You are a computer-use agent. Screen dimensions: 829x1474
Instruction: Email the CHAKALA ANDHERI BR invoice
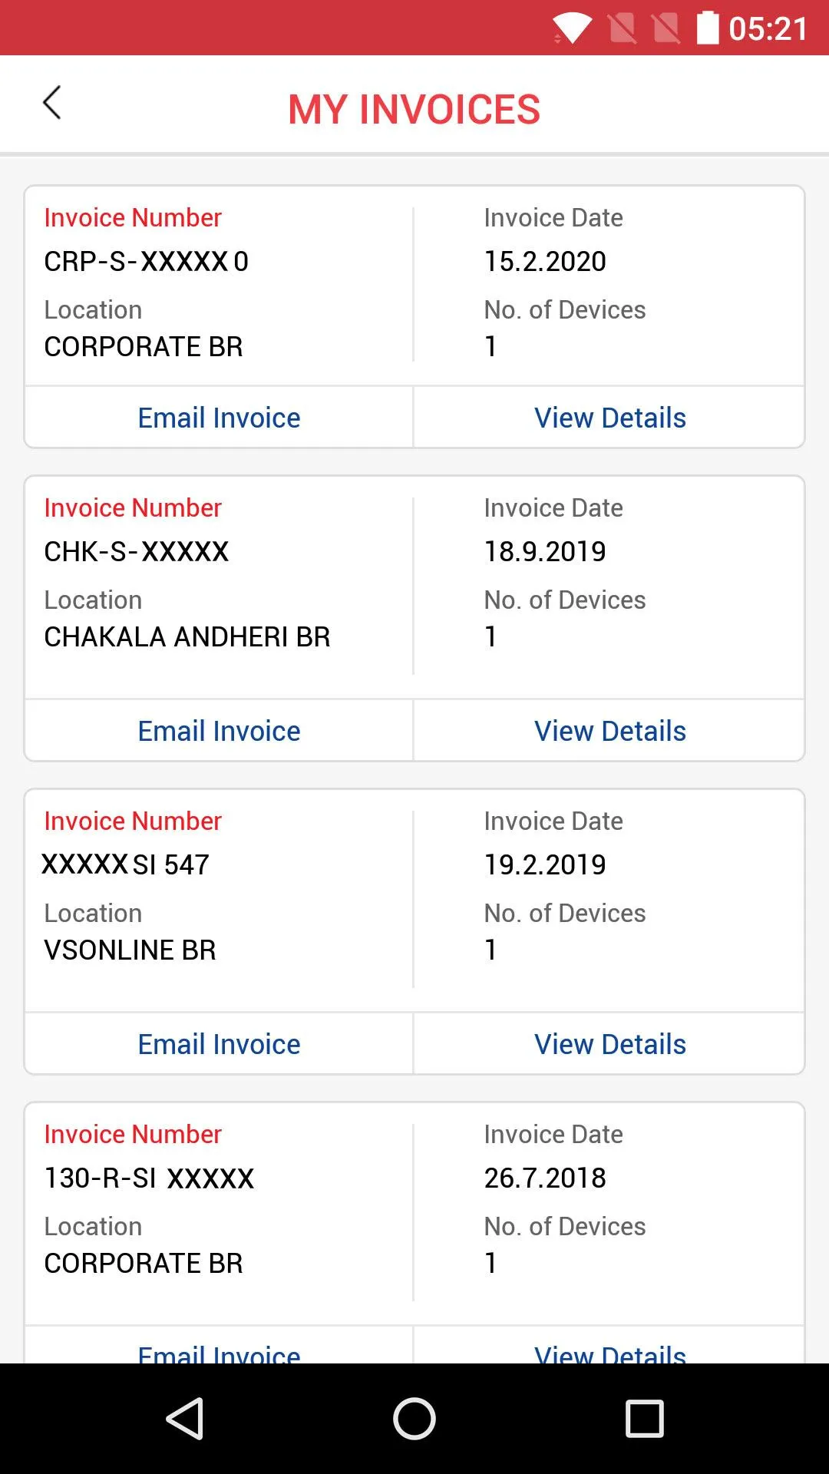tap(219, 731)
